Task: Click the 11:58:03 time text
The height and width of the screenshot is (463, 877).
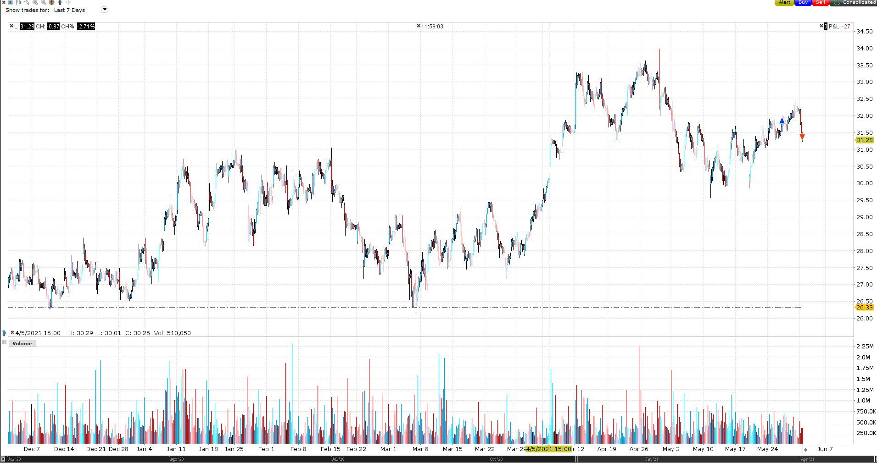Action: pos(432,27)
